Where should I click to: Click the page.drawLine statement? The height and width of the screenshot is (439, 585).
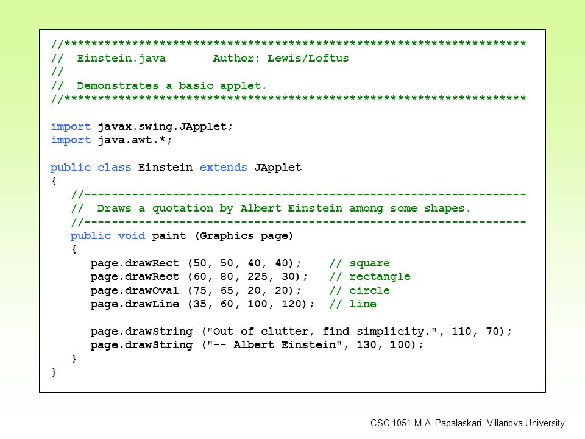click(x=202, y=304)
